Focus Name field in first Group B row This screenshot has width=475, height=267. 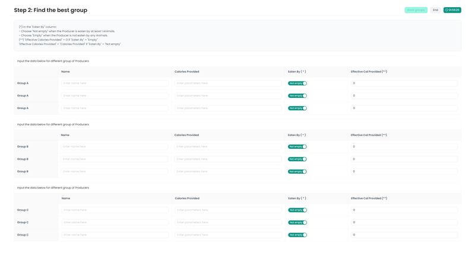point(115,147)
